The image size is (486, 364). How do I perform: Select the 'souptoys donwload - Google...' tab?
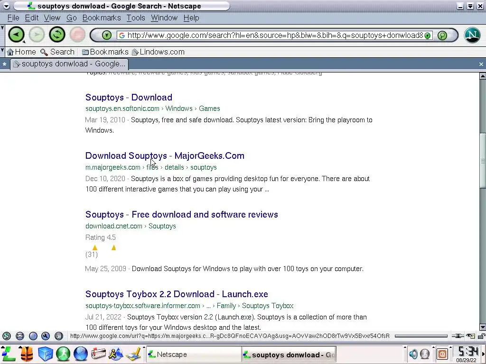pos(70,64)
